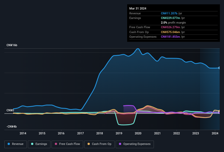Select the 2018 x-axis label
This screenshot has height=152, width=224.
pyautogui.click(x=100, y=133)
